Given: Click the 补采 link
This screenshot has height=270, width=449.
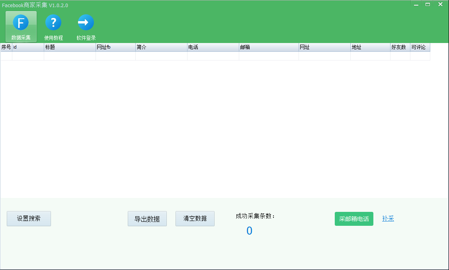Looking at the screenshot, I should tap(388, 219).
